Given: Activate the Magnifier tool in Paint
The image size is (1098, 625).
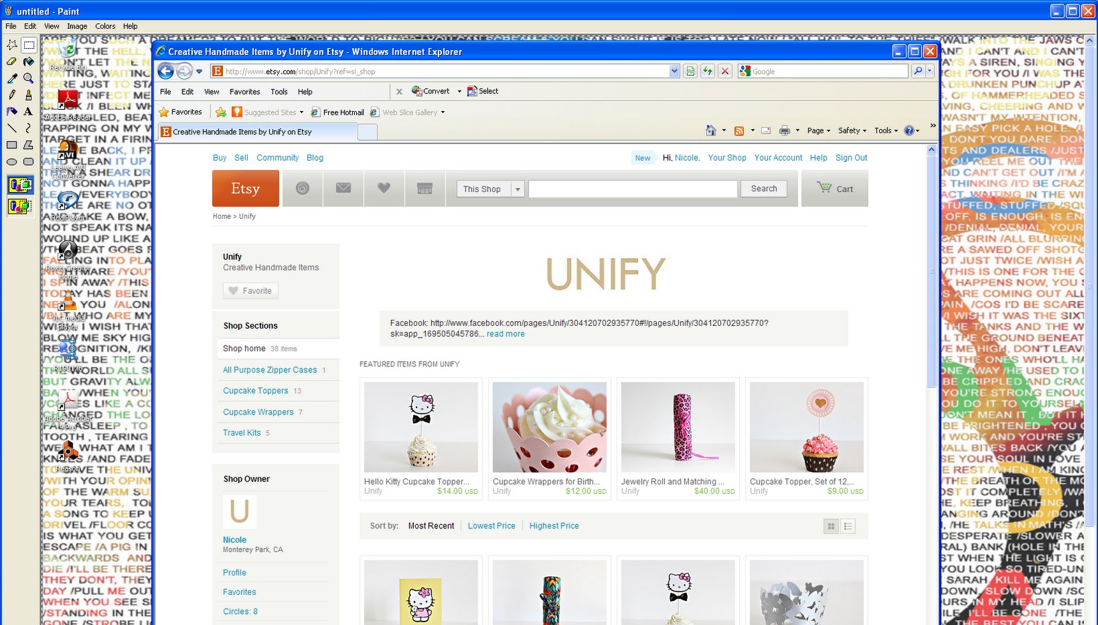Looking at the screenshot, I should (28, 78).
